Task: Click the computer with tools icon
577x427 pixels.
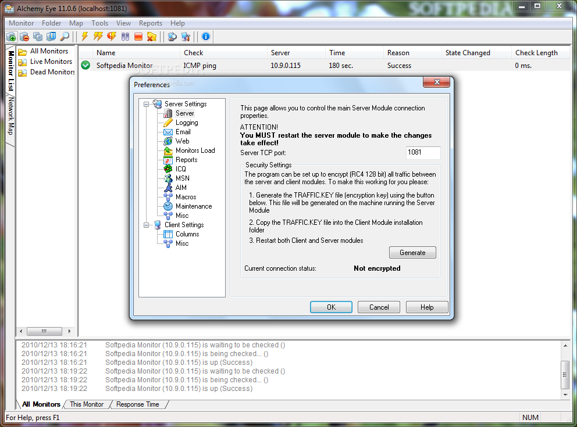Action: [x=186, y=37]
